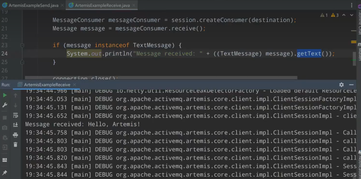Click the highlighted getText method call
This screenshot has width=361, height=179.
pos(309,54)
